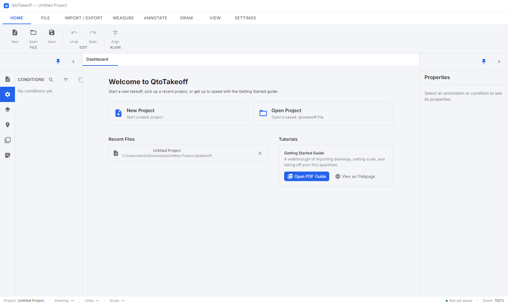Remove Untitled Project from recent files
Viewport: 508px width, 305px height.
point(260,153)
